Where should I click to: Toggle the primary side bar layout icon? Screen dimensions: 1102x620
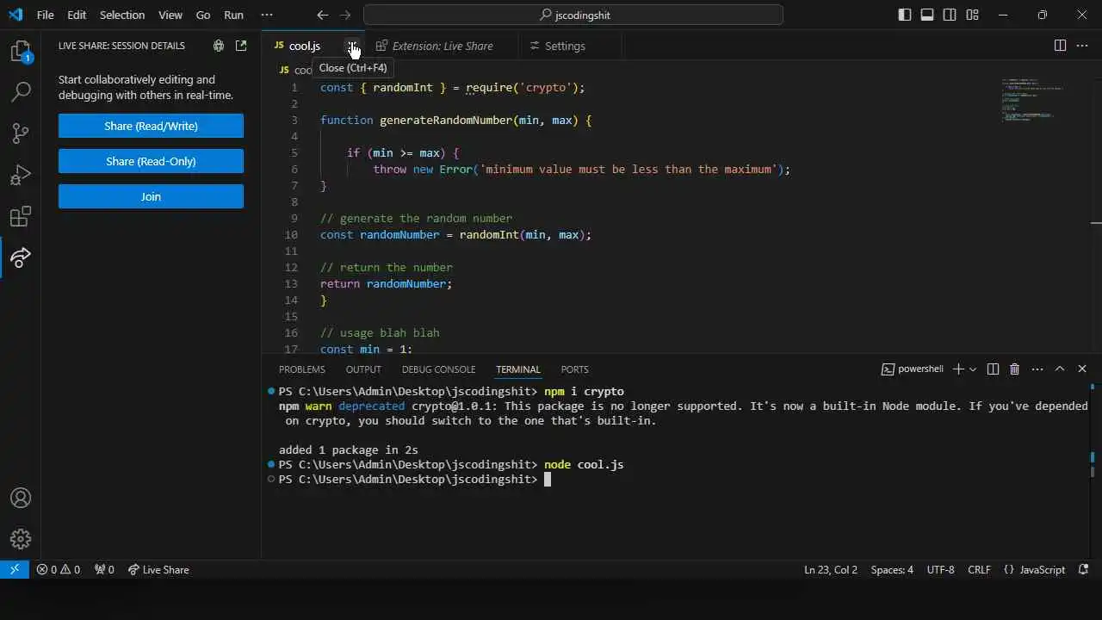(x=905, y=15)
